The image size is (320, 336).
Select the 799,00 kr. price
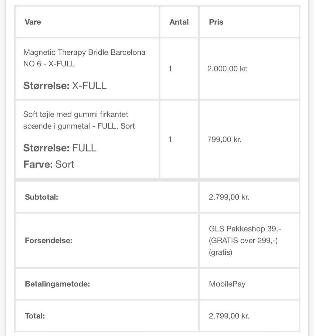(224, 139)
